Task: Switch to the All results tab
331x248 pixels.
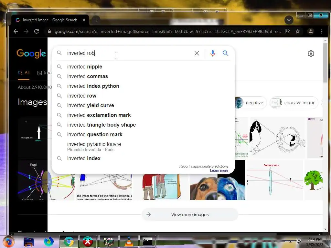Action: pos(24,73)
